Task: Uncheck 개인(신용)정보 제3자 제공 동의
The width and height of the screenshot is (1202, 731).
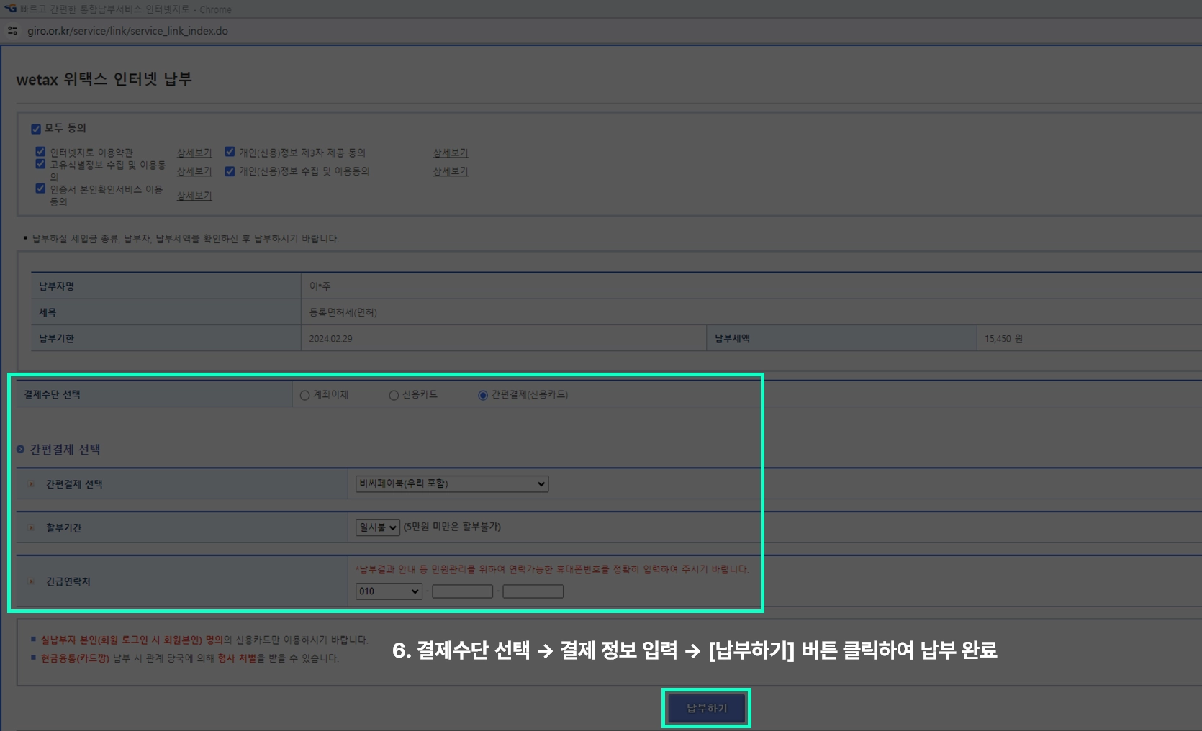Action: [230, 152]
